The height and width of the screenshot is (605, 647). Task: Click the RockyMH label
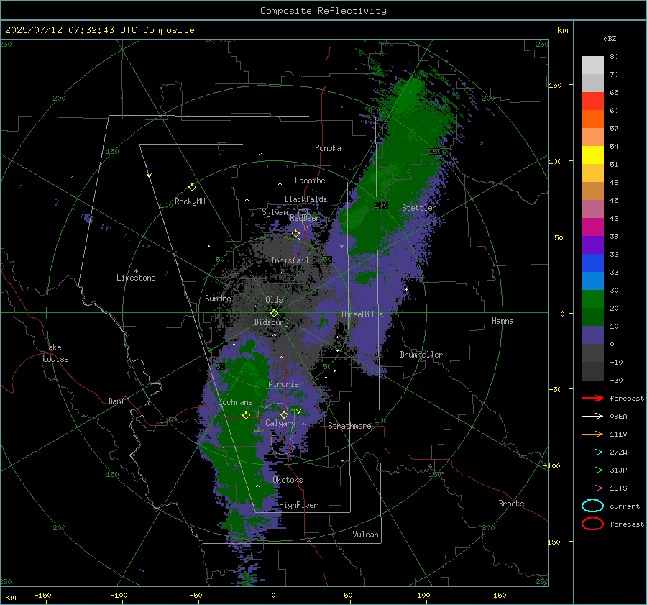click(190, 201)
